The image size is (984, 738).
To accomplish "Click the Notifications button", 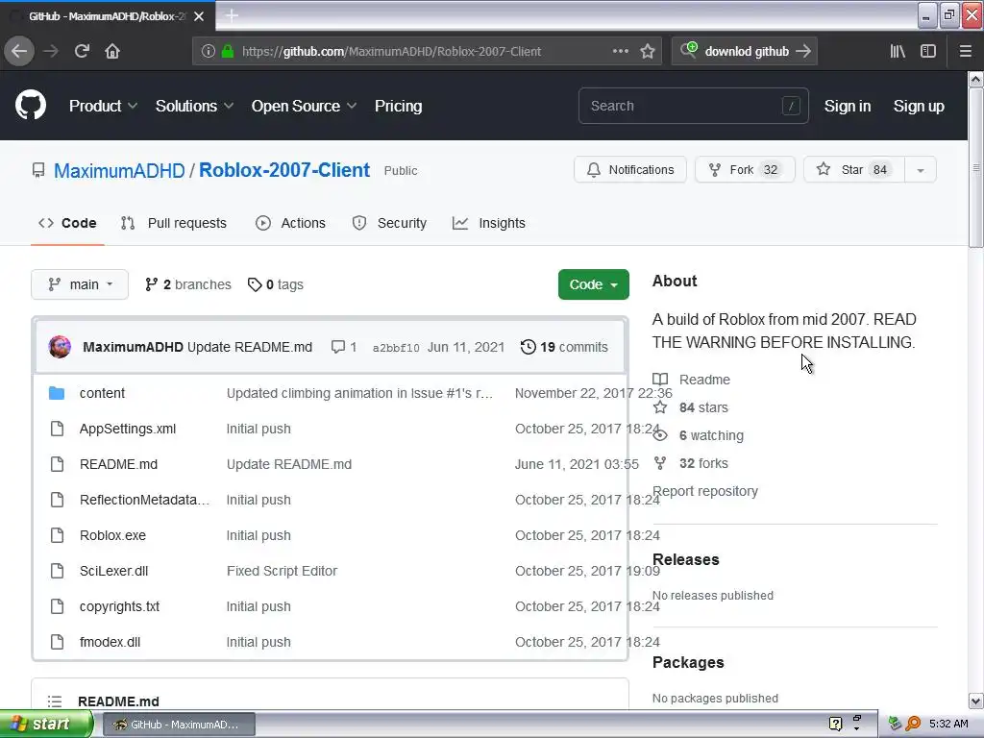I will tap(630, 169).
